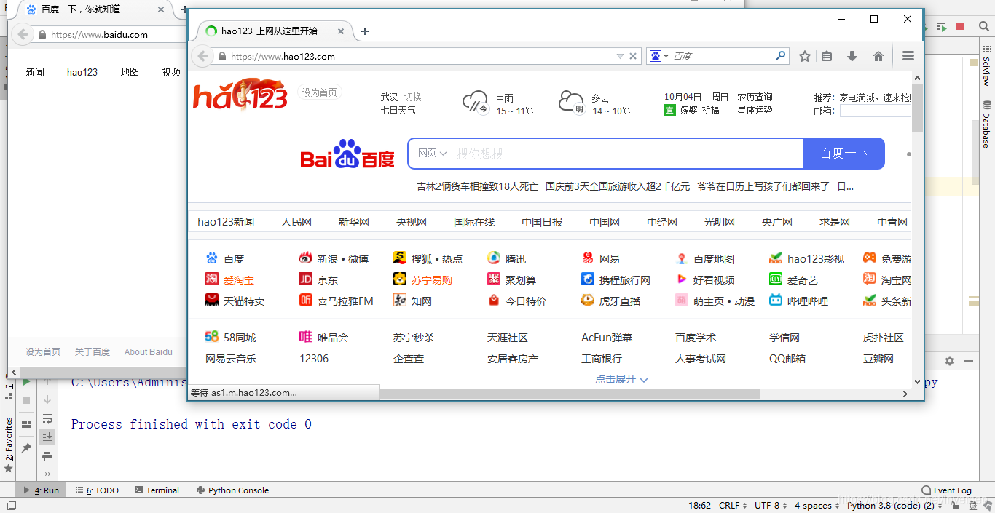Toggle soft-wrap in Run console
This screenshot has width=995, height=513.
pos(47,418)
